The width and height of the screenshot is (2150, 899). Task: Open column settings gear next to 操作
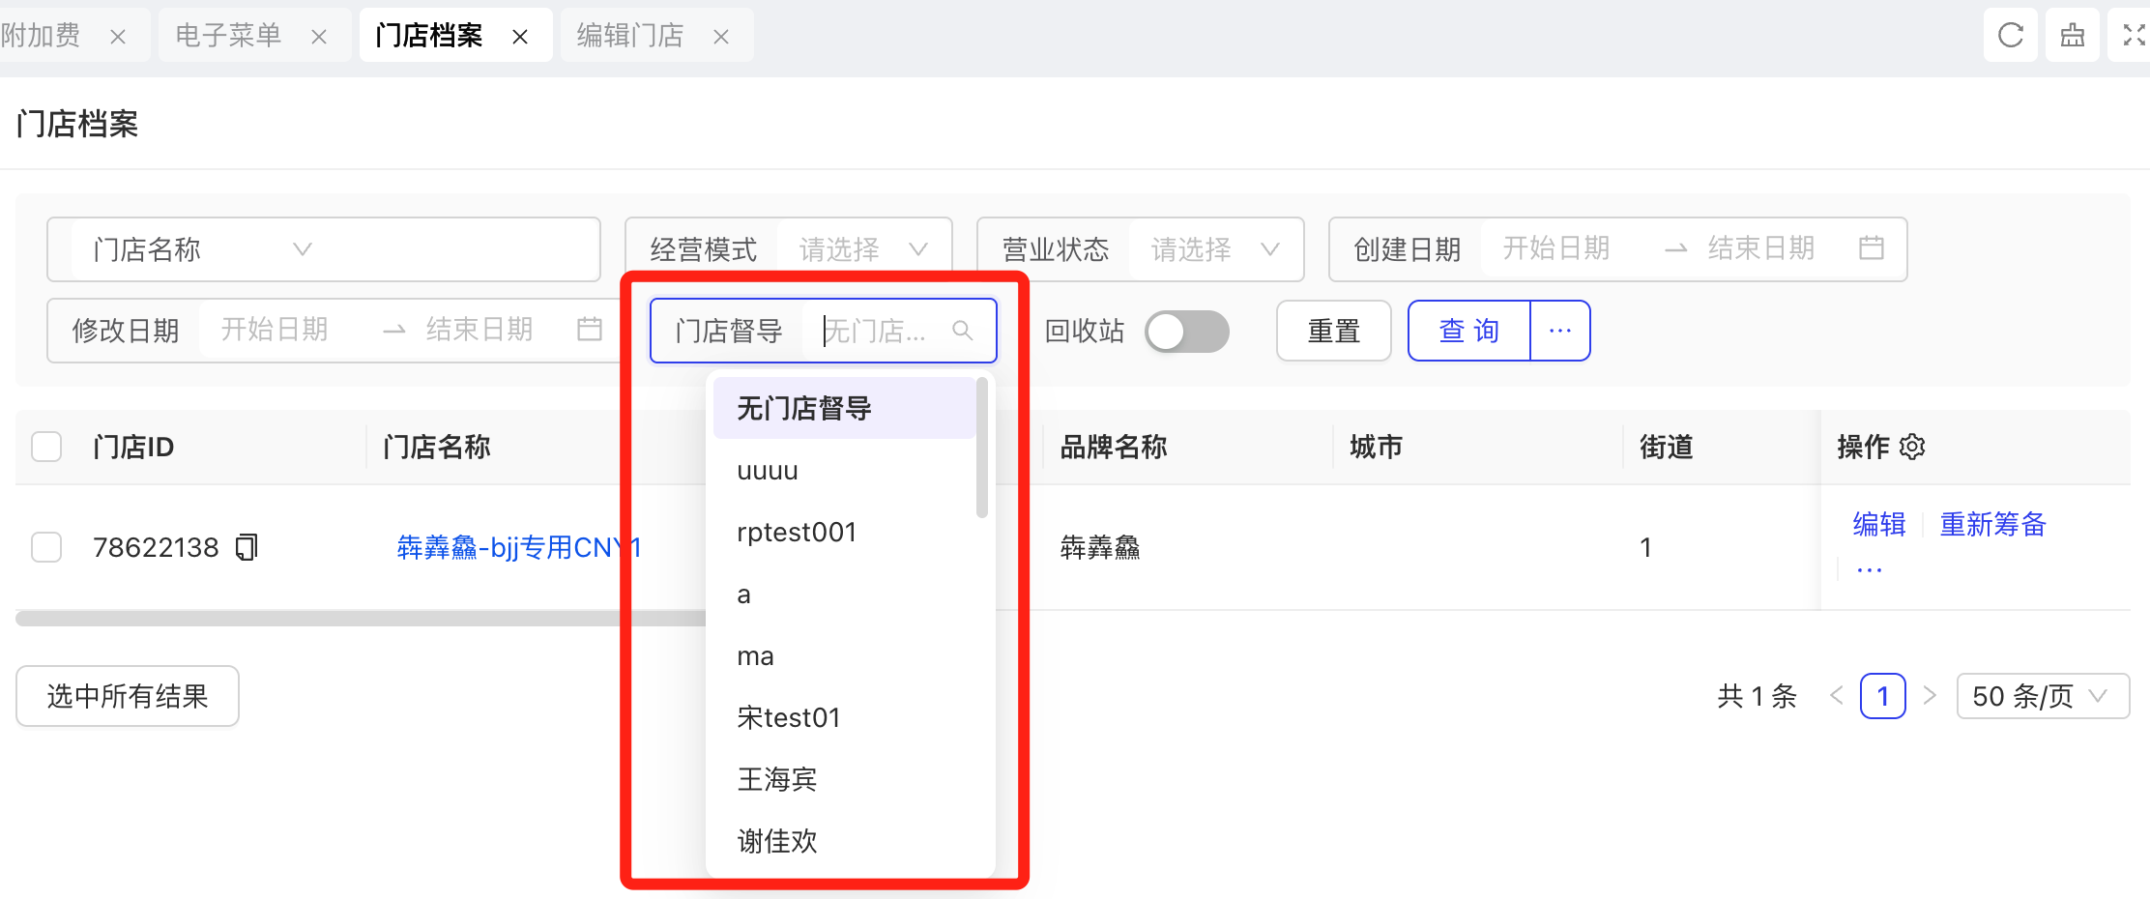tap(1912, 447)
